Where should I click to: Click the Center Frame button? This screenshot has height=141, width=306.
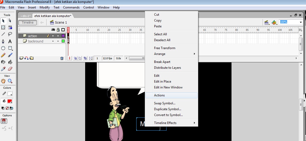point(70,58)
